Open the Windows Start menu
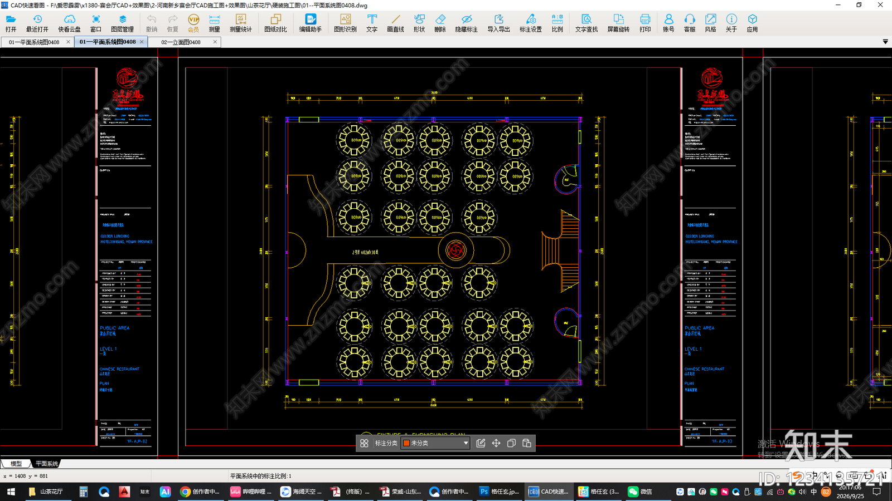Screen dimensions: 892x501 (x=11, y=492)
